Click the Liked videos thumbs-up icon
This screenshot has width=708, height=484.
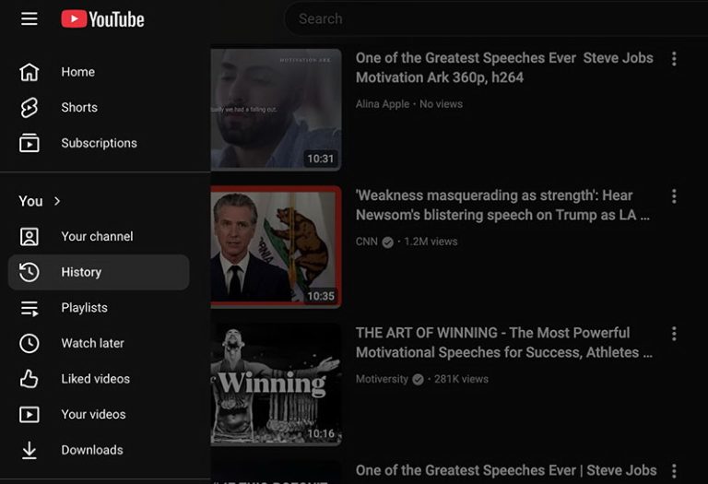point(29,379)
